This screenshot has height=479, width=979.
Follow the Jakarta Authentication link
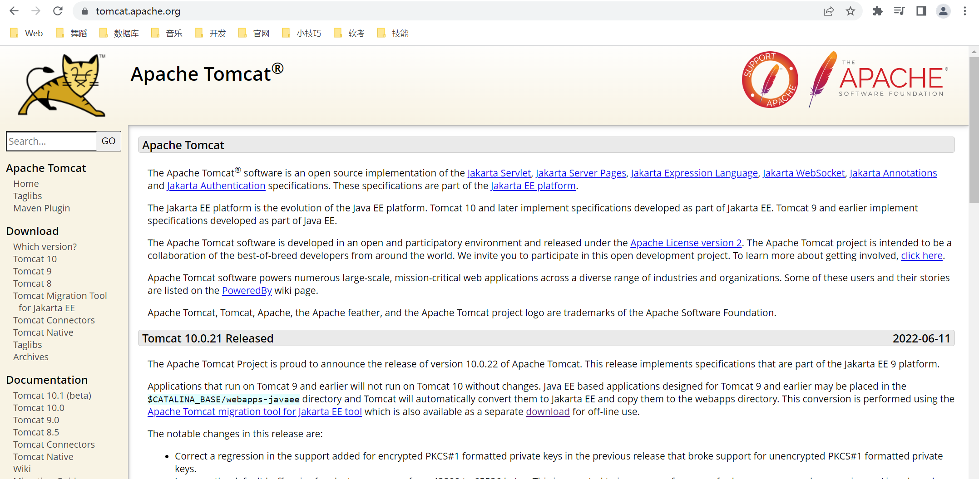pyautogui.click(x=216, y=186)
